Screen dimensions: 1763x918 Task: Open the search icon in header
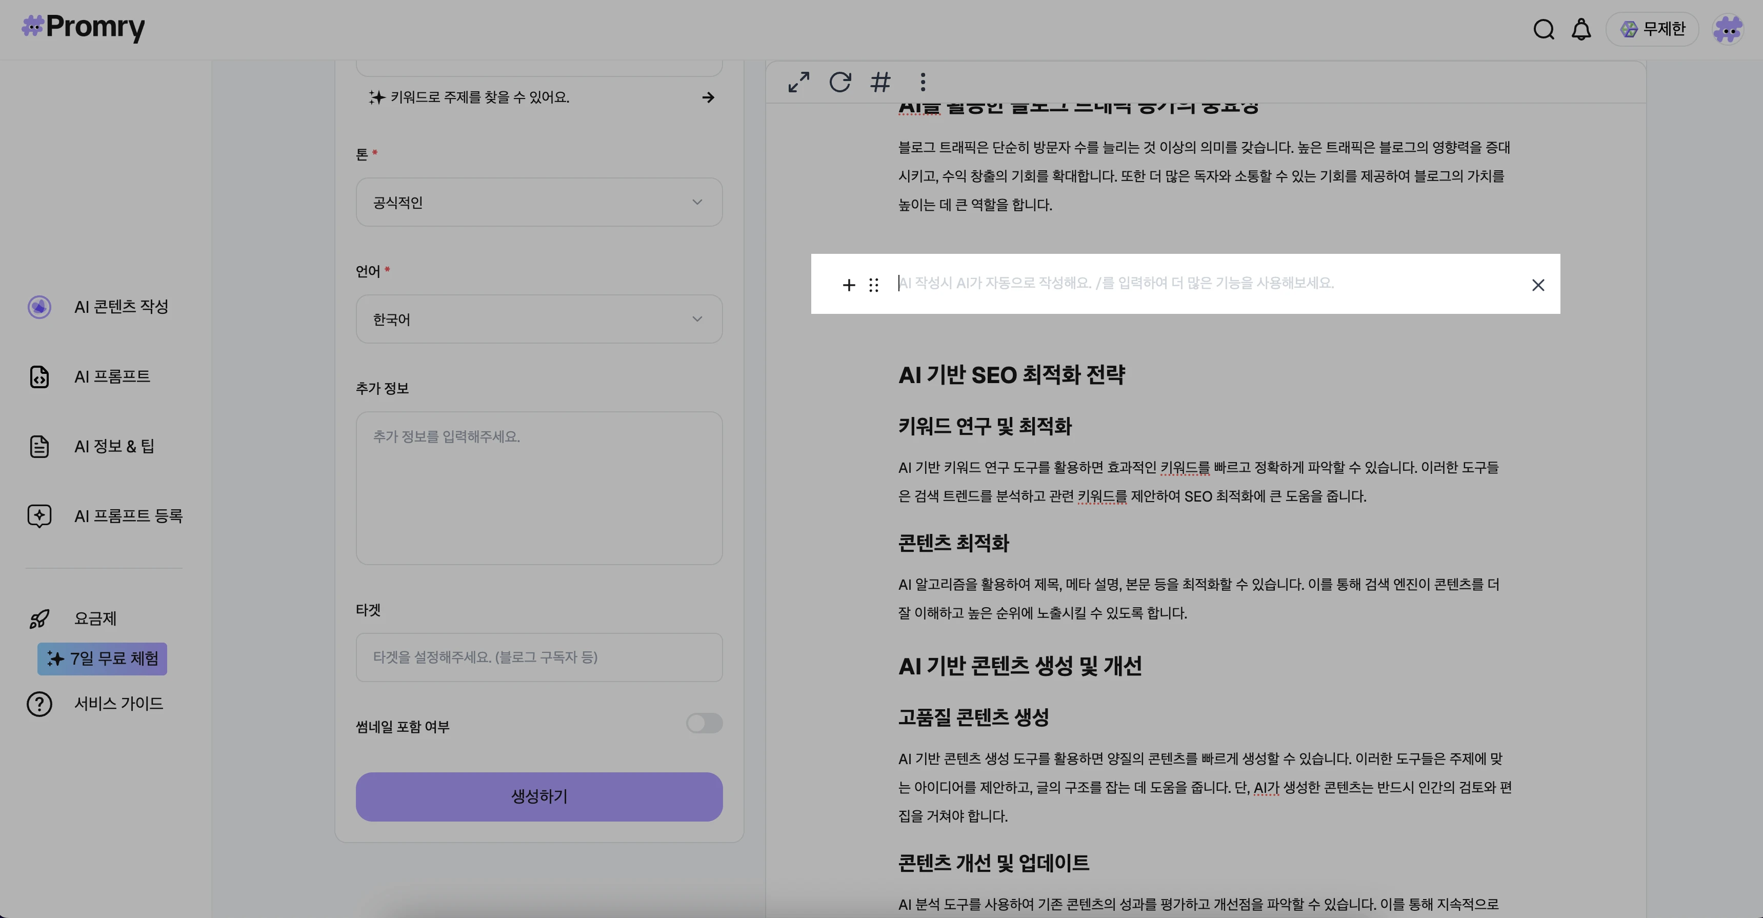(1544, 29)
